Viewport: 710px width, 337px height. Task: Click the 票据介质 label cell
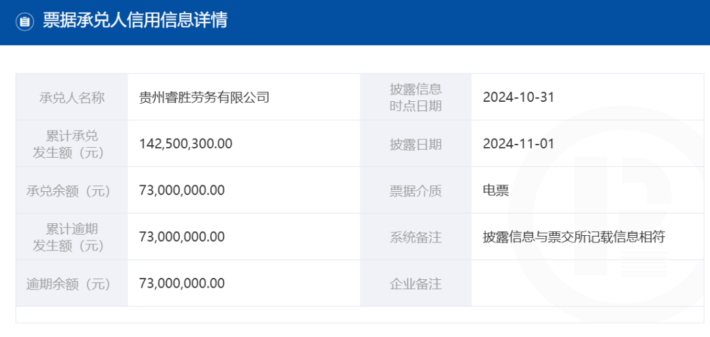pyautogui.click(x=415, y=191)
